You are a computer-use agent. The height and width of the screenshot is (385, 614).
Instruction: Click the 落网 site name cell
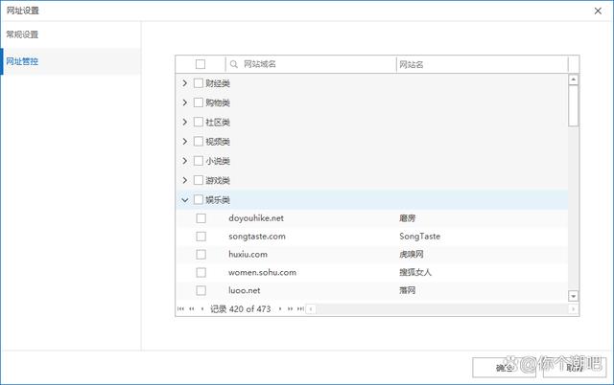pos(407,290)
